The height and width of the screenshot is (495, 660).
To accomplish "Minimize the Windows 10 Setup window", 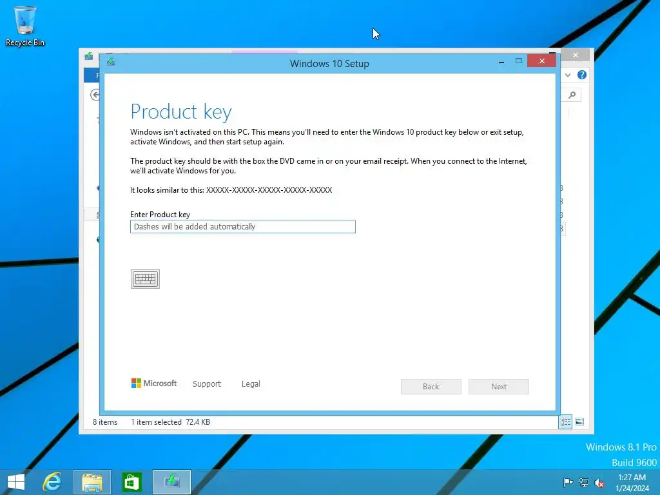I will pos(501,62).
